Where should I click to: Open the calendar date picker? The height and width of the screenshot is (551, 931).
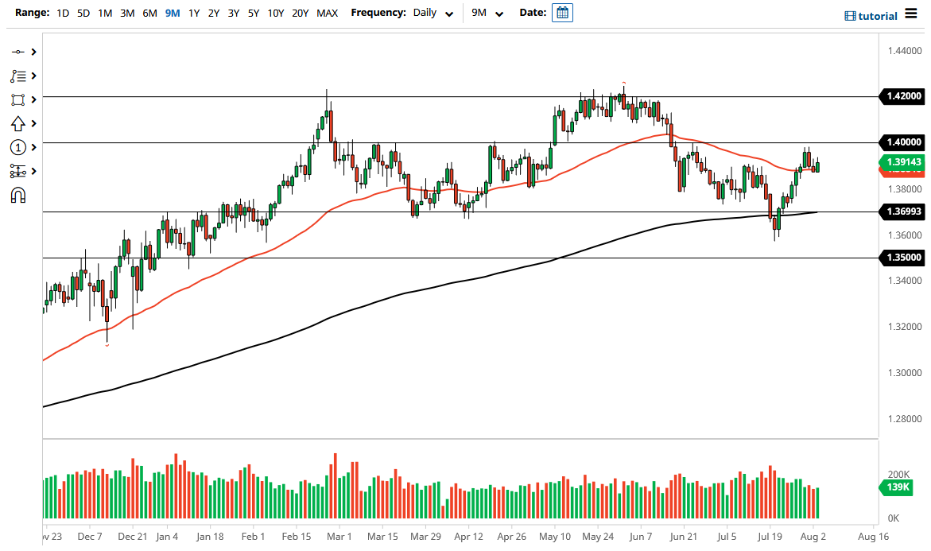562,13
